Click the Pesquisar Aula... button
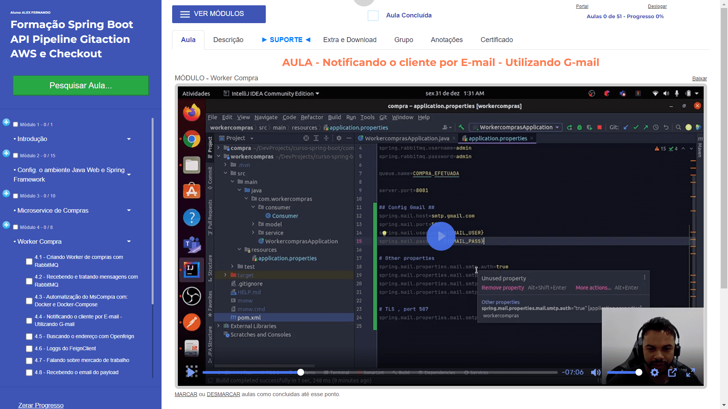728x409 pixels. pyautogui.click(x=81, y=85)
